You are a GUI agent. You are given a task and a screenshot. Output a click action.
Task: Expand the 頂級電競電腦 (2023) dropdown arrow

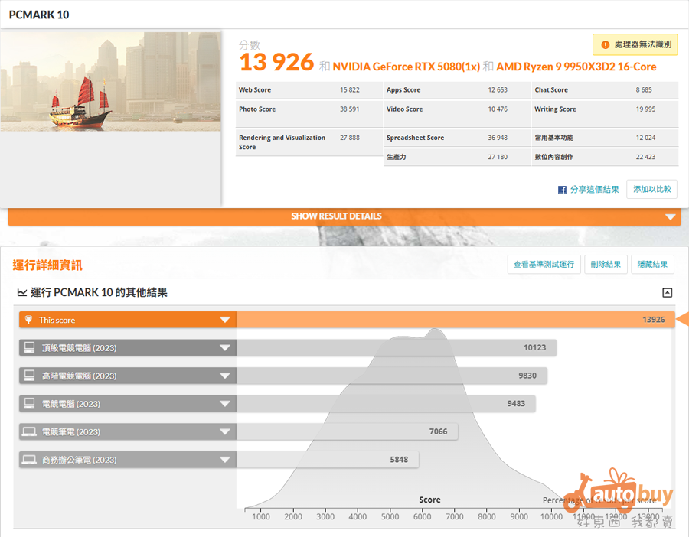[x=225, y=348]
